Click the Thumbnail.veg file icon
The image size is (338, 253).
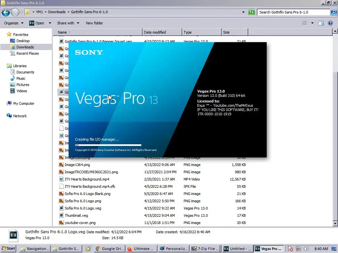pyautogui.click(x=61, y=215)
